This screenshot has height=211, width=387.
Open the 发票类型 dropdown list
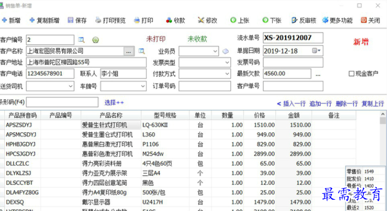227,63
